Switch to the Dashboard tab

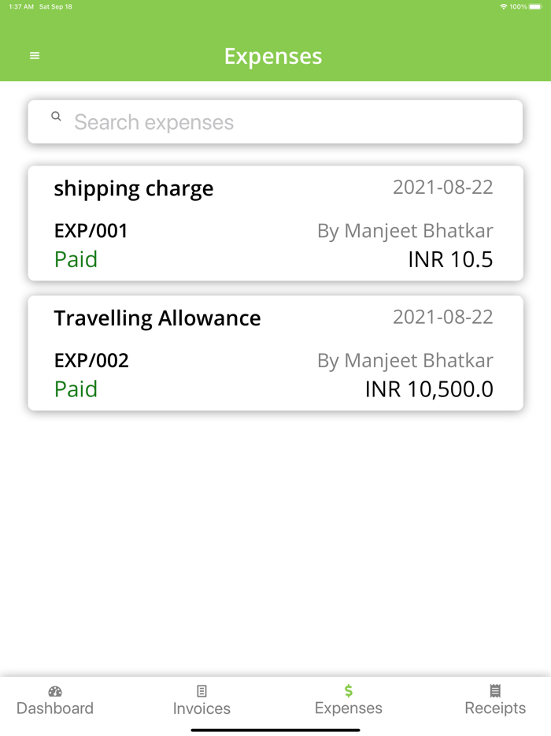pyautogui.click(x=55, y=708)
